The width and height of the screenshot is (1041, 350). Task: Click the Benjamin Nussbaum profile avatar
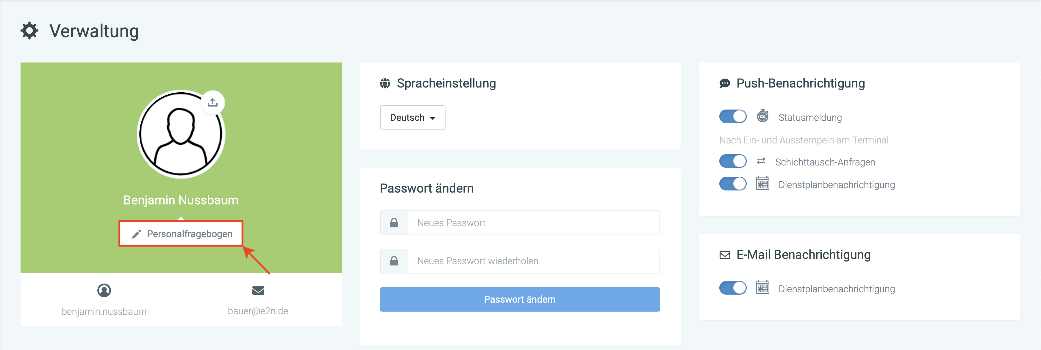[x=181, y=134]
